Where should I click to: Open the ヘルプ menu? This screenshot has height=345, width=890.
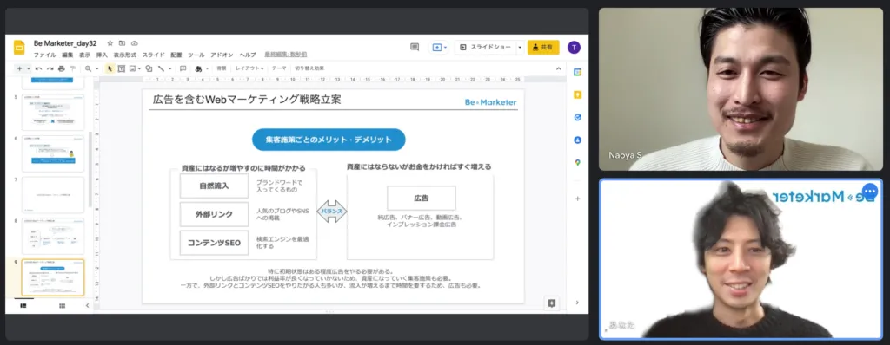[x=248, y=55]
